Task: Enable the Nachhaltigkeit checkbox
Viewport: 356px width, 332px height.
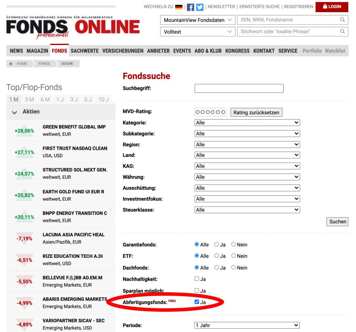Action: (197, 279)
